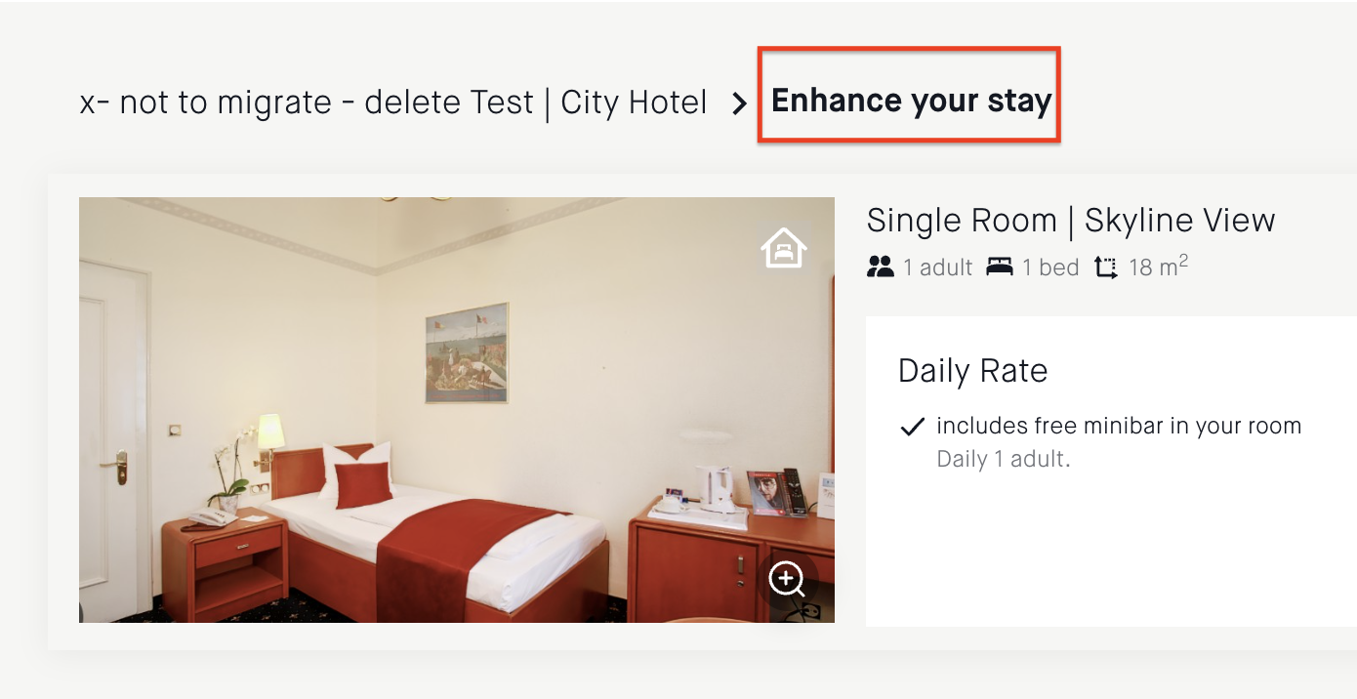Click empty area of Daily Rate card
The width and height of the screenshot is (1357, 699).
point(1111,556)
